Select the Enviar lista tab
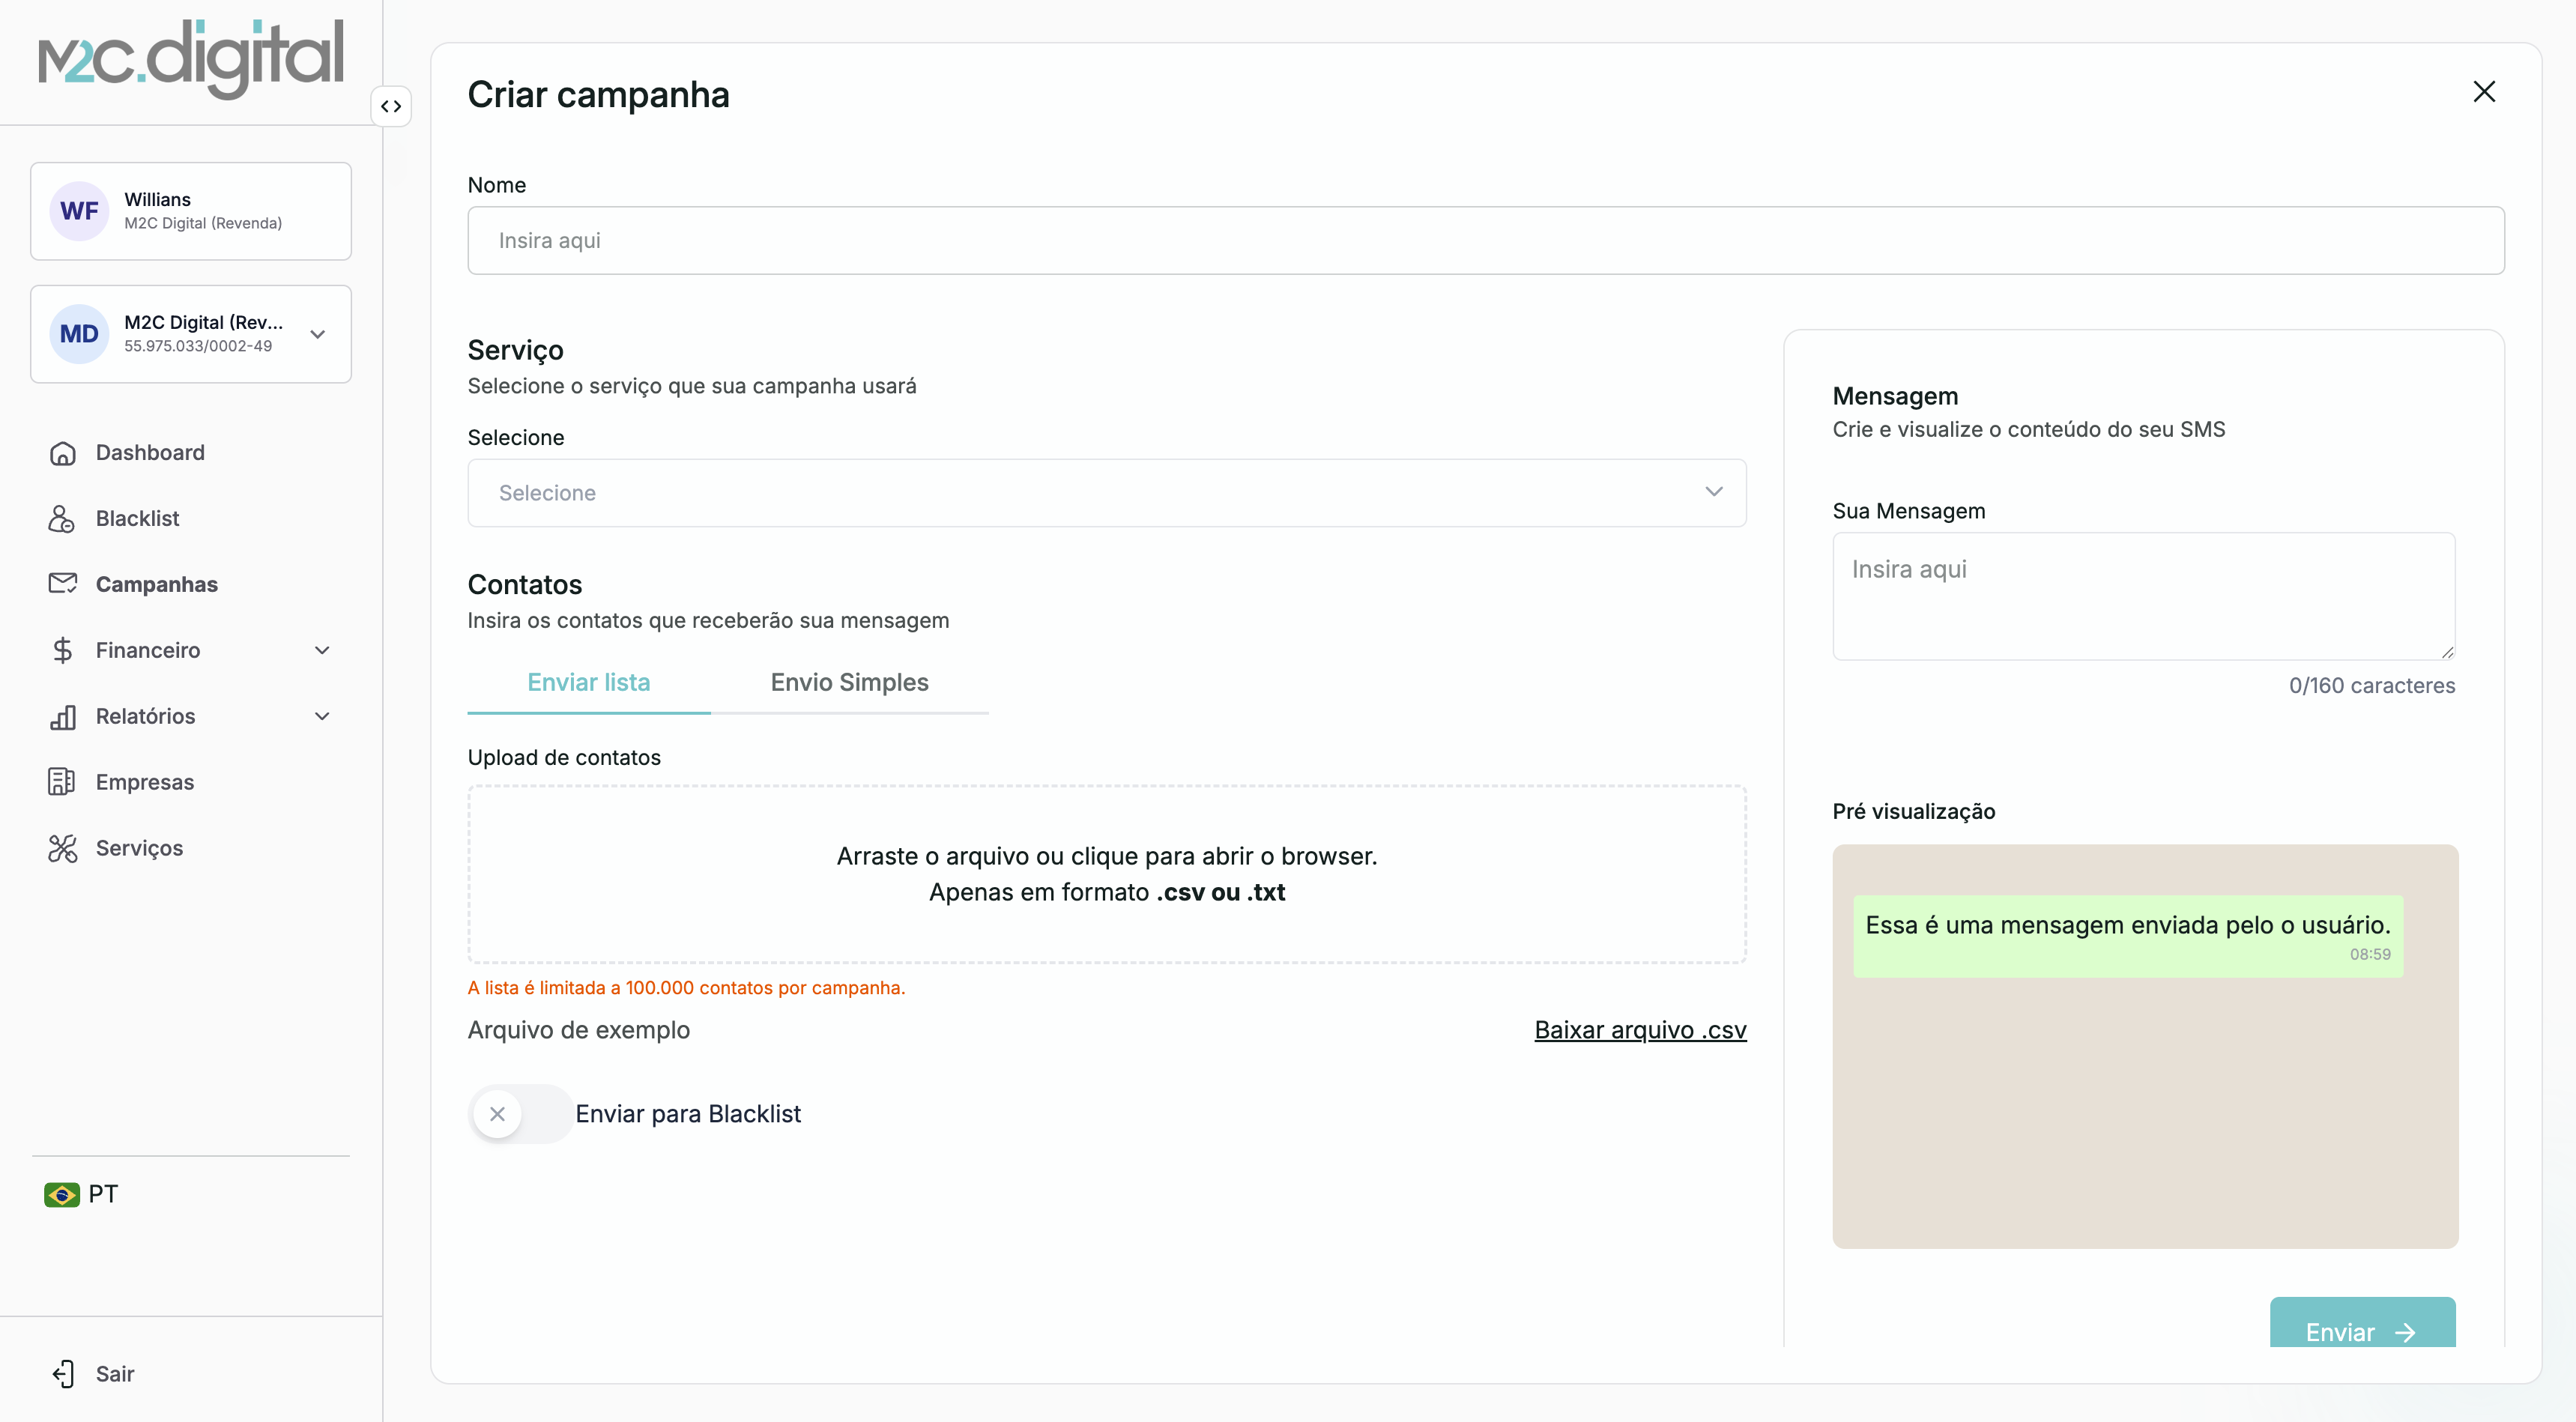This screenshot has height=1422, width=2576. 588,683
